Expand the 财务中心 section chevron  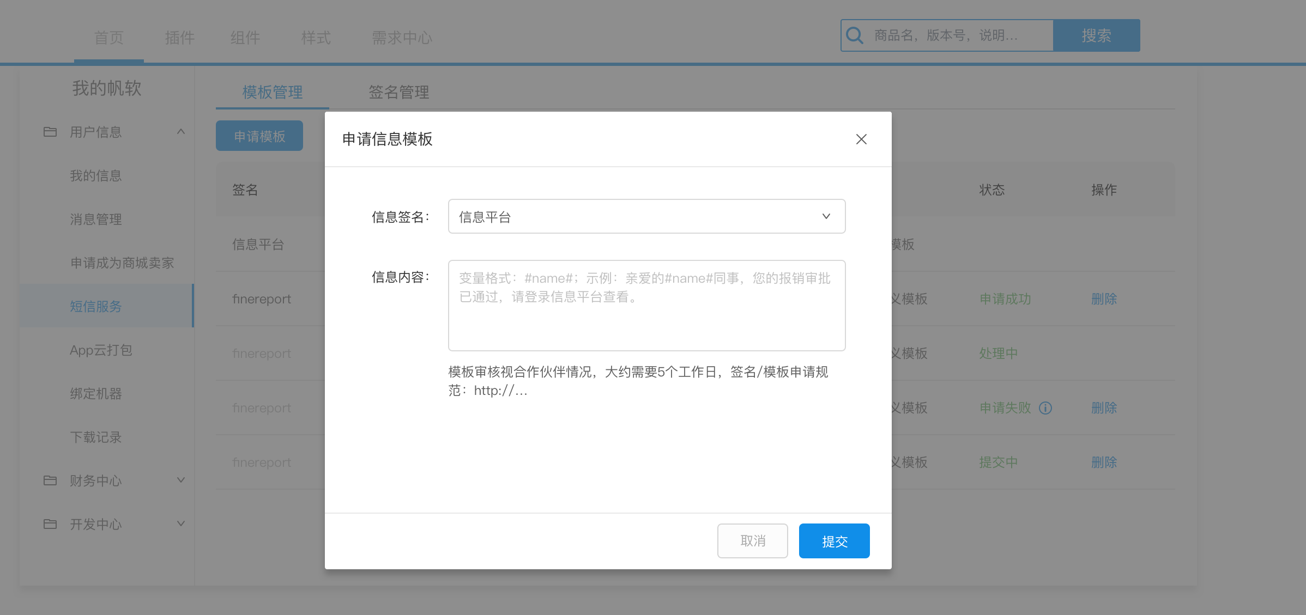[x=181, y=480]
